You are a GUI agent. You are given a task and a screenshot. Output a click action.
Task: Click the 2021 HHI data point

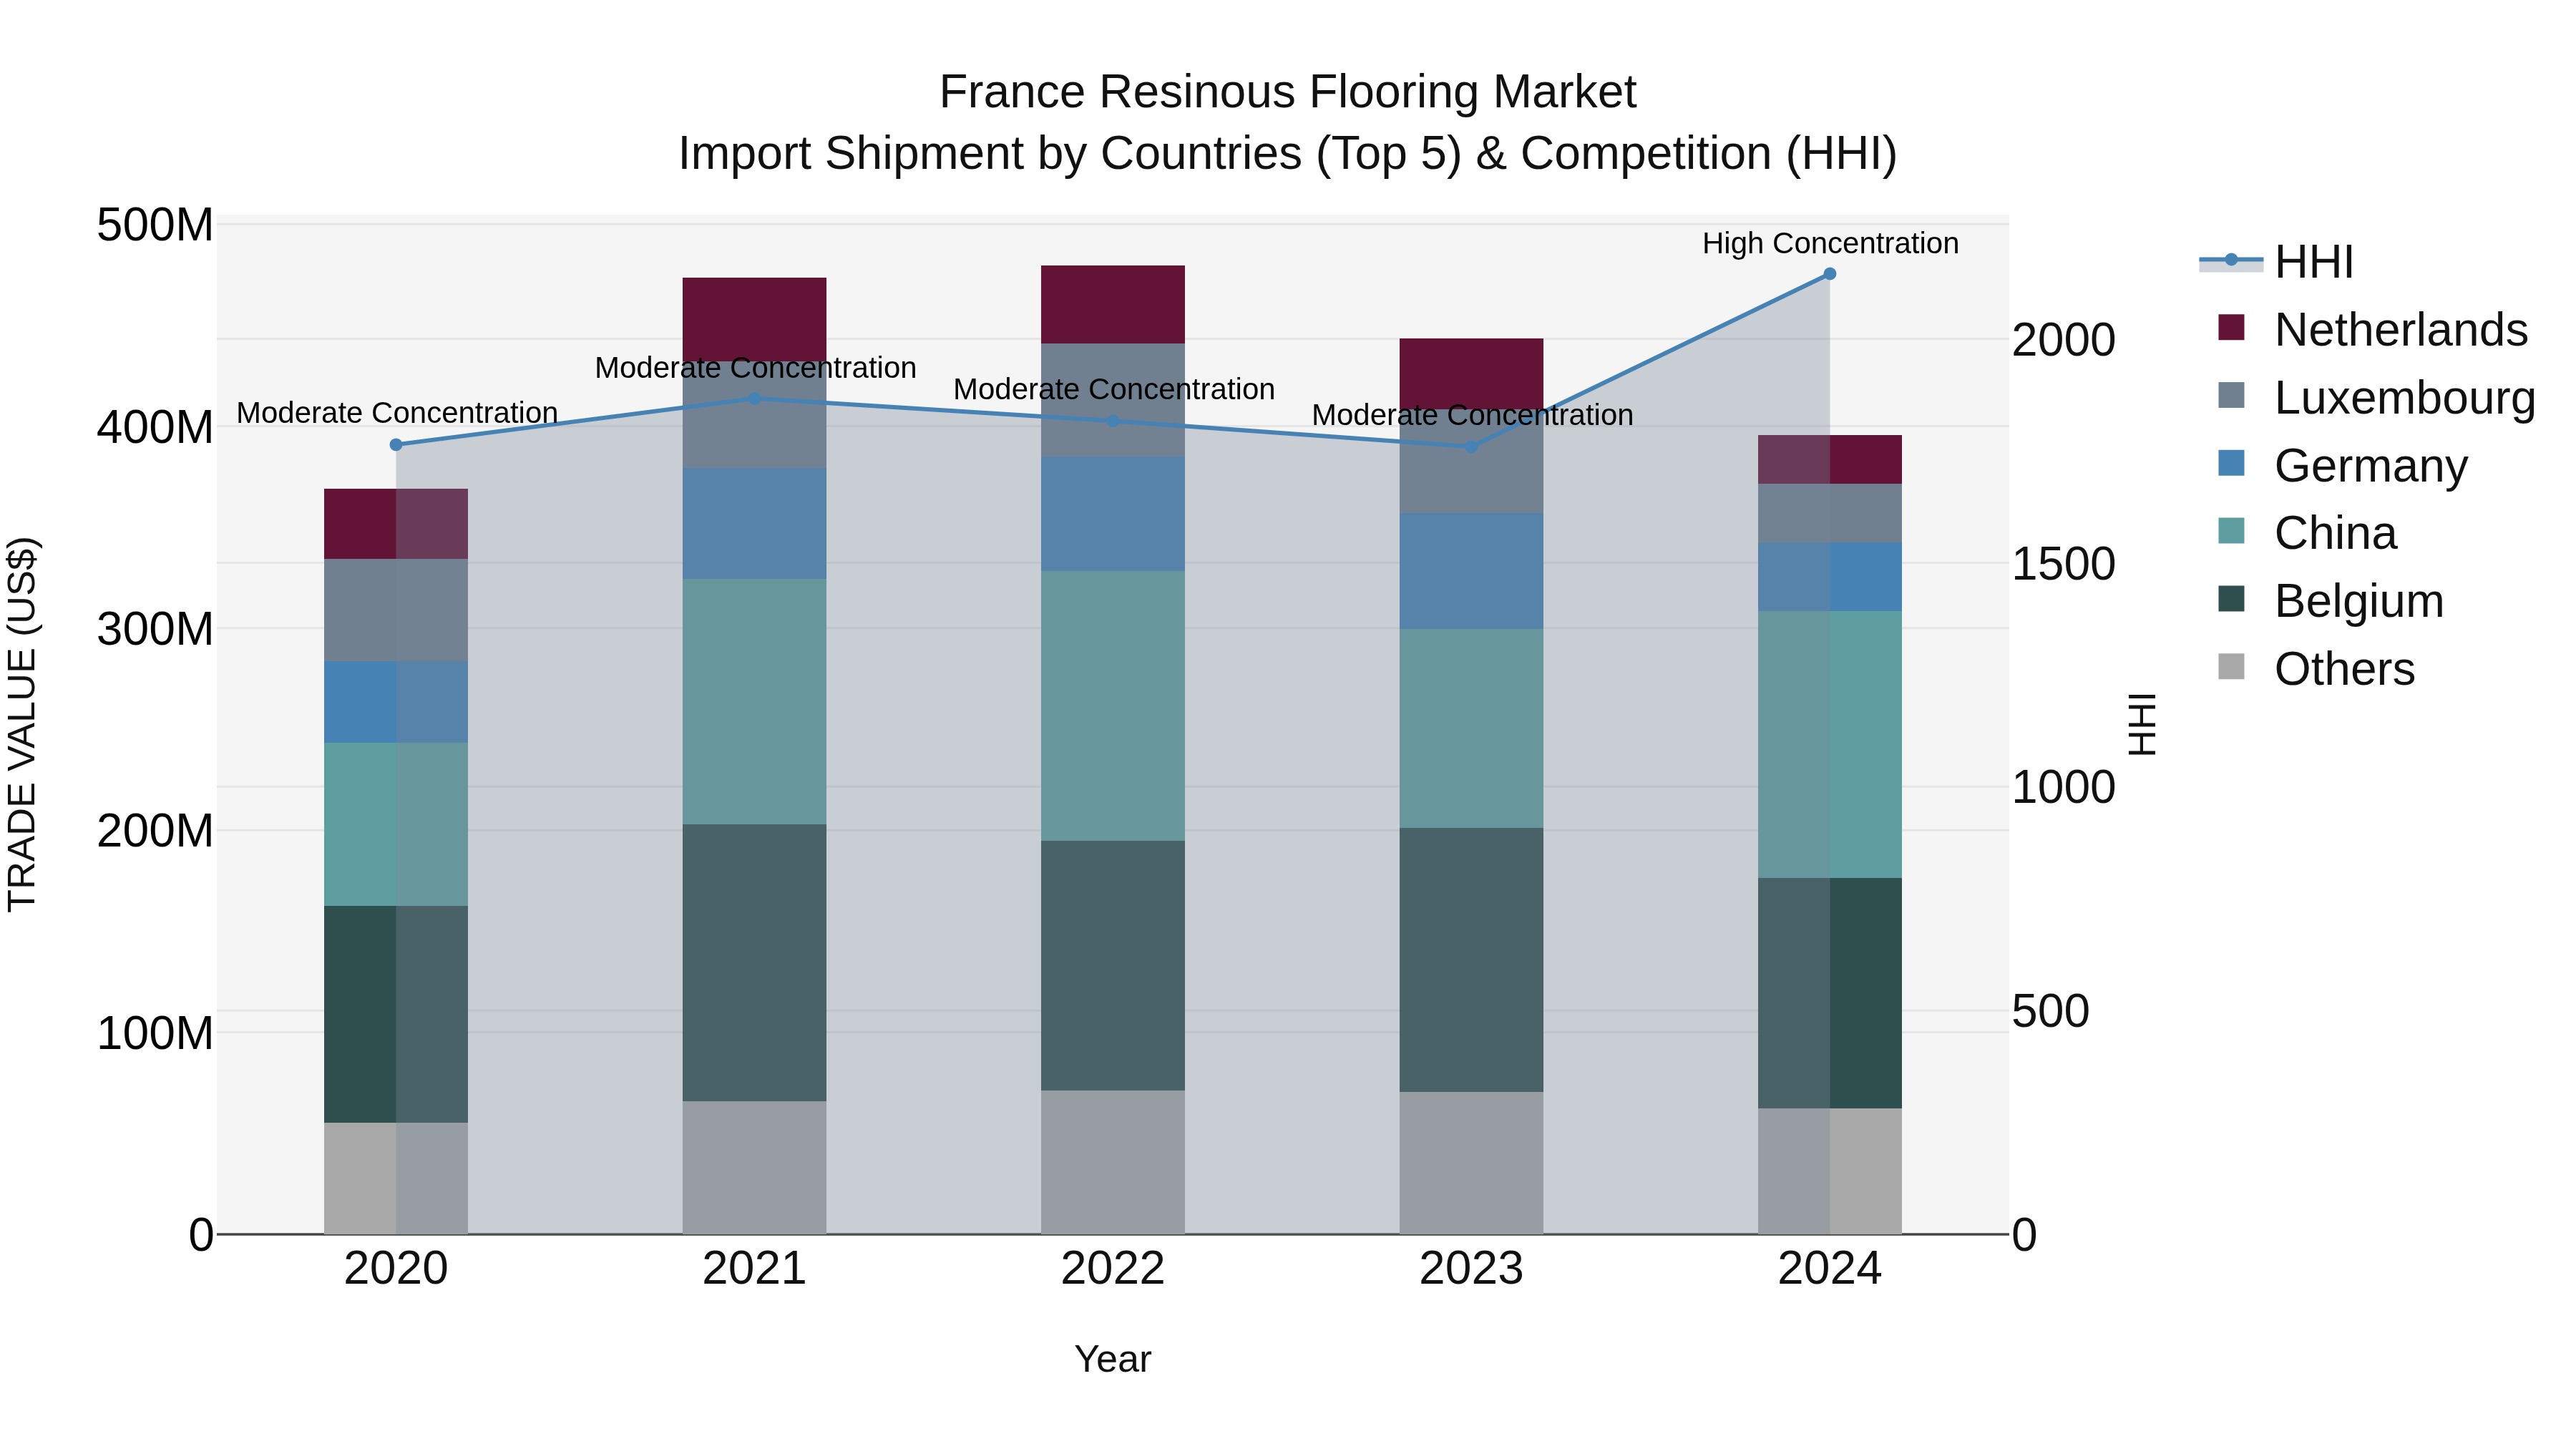coord(755,398)
